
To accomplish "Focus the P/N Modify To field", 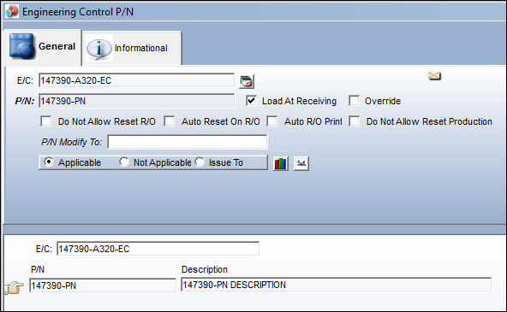I will [188, 142].
